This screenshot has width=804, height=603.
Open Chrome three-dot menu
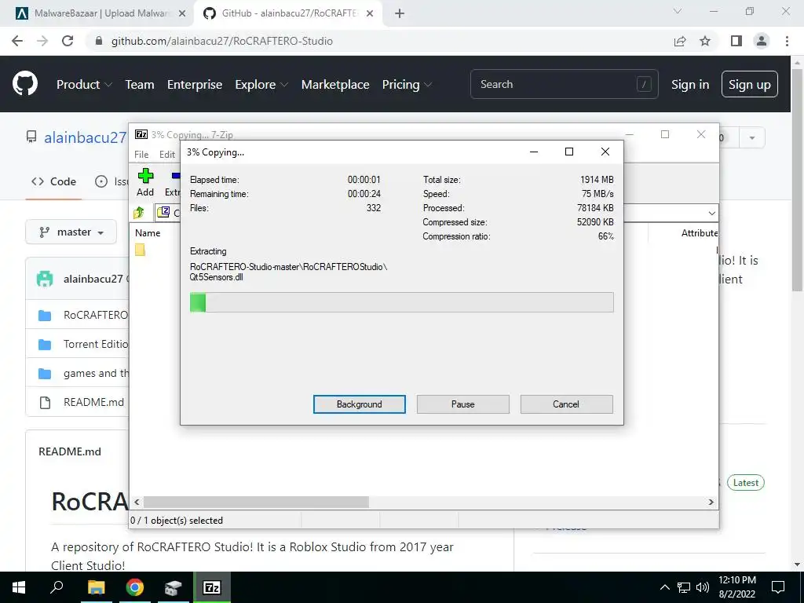(x=787, y=41)
